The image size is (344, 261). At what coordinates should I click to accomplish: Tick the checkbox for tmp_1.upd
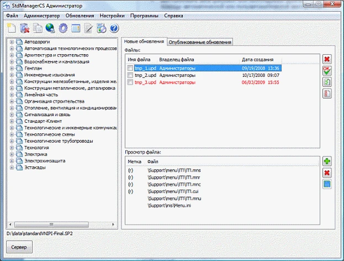pyautogui.click(x=130, y=68)
